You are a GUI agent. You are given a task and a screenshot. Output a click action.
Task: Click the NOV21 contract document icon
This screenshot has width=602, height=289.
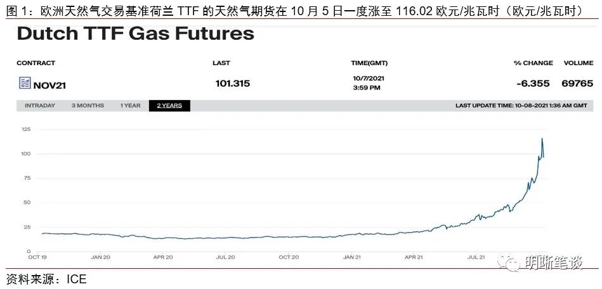[25, 83]
